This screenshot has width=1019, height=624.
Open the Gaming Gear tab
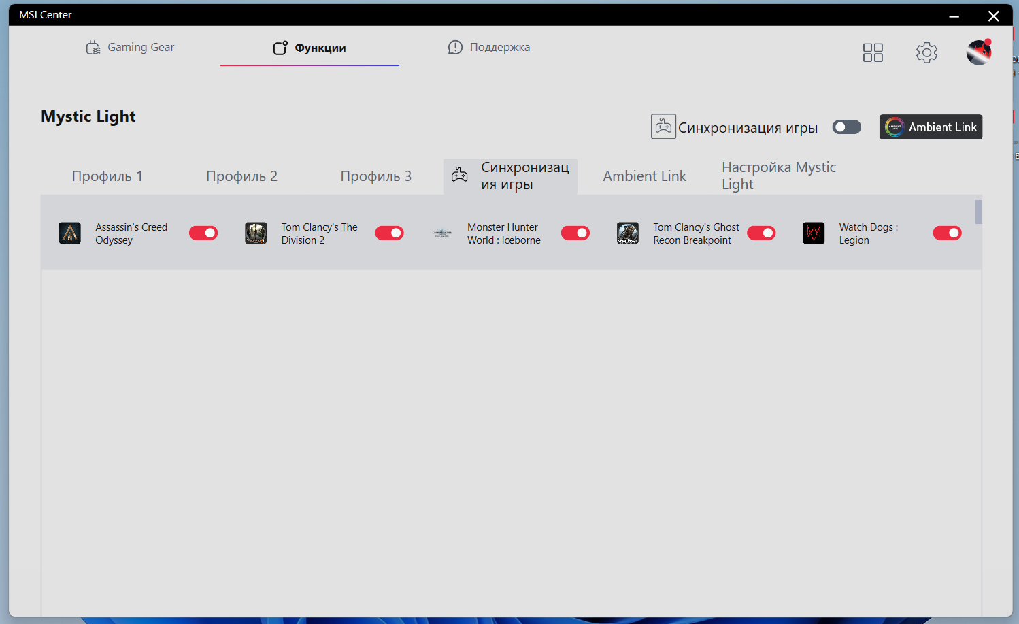click(x=130, y=47)
